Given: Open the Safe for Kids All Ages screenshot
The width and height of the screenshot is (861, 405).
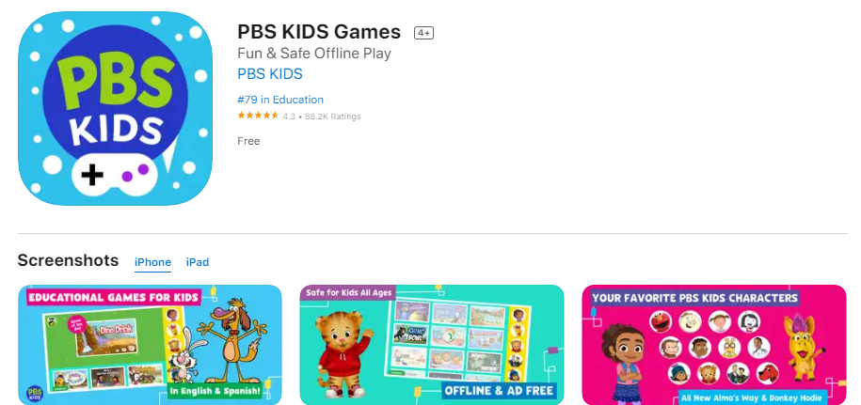Looking at the screenshot, I should [x=432, y=345].
